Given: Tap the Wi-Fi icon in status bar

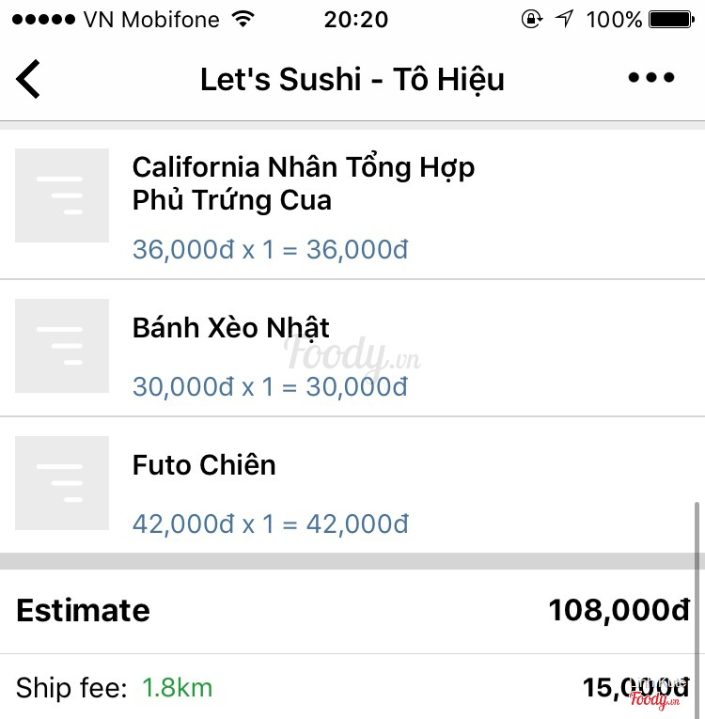Looking at the screenshot, I should pyautogui.click(x=243, y=20).
